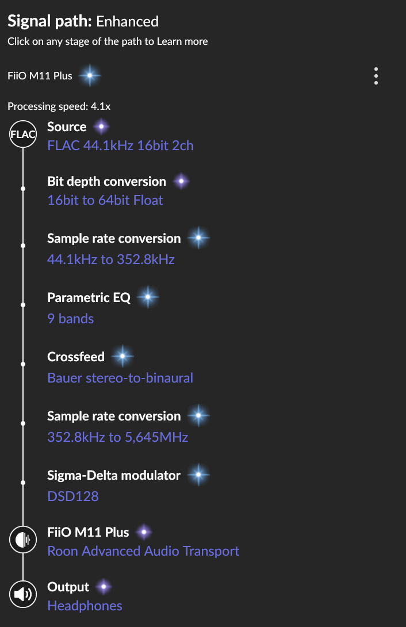
Task: Open Roon Advanced Audio Transport info
Action: 143,551
